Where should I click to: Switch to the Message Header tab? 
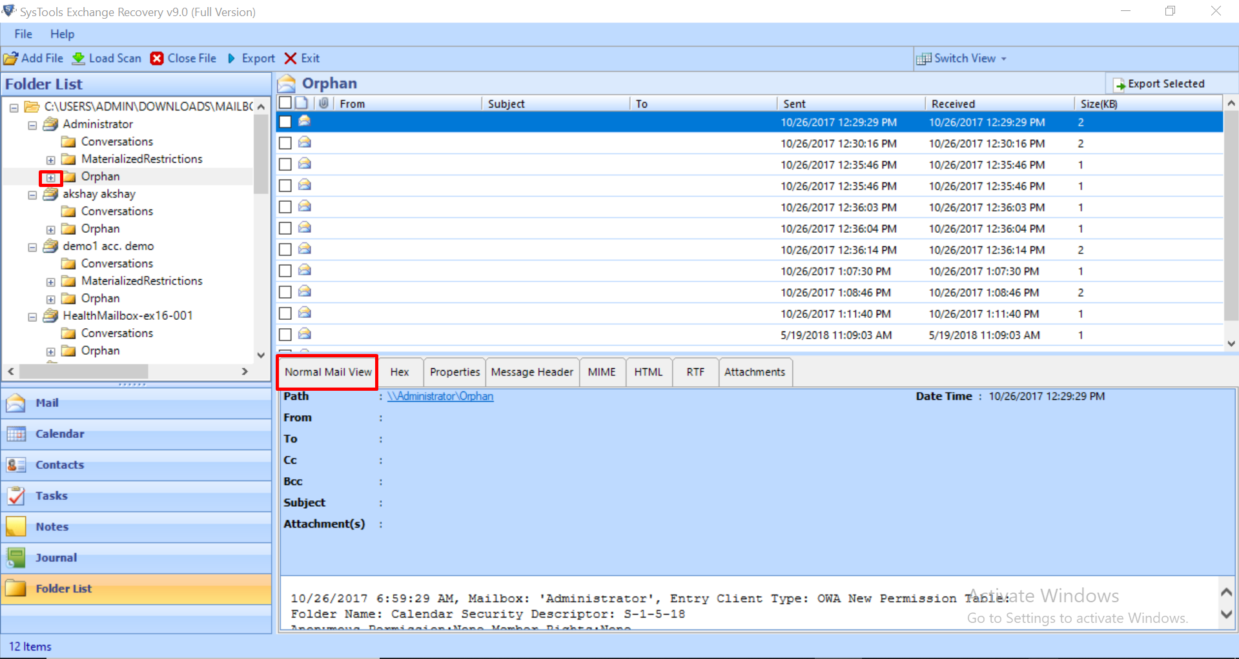532,372
